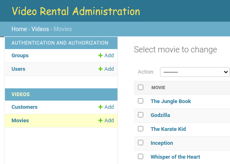Open The Karate Kid movie entry
Screen dimensions: 230x164
coord(168,129)
